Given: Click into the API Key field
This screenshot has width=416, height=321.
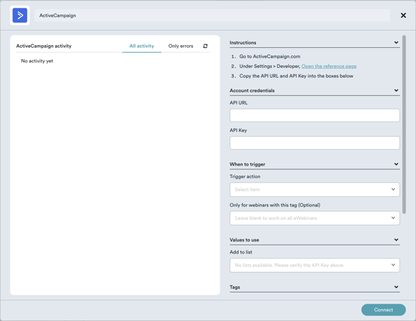Looking at the screenshot, I should 314,143.
